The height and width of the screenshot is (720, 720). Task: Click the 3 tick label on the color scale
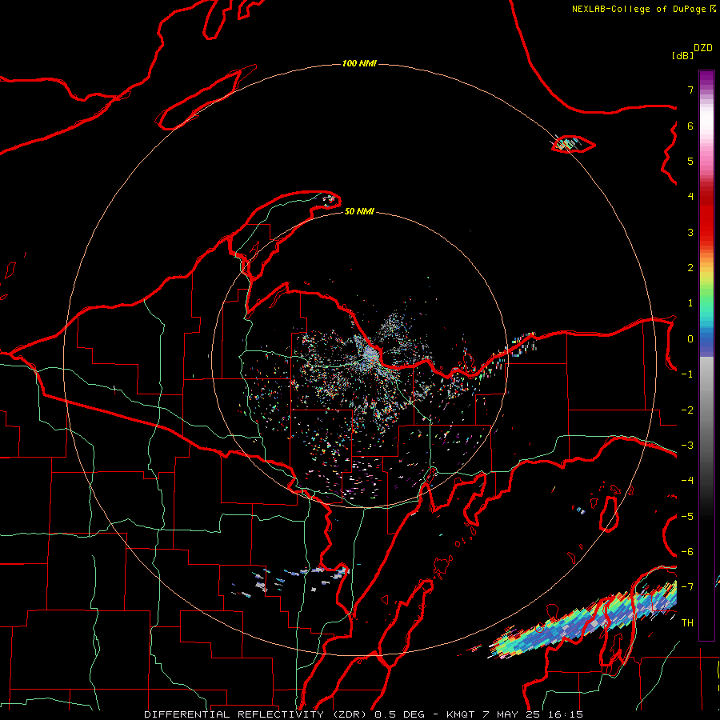tap(690, 232)
